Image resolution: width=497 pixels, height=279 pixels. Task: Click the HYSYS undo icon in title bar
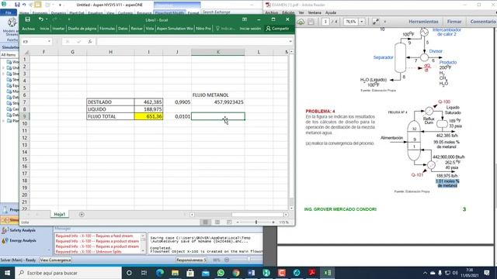pos(24,5)
